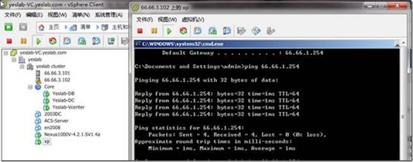Select the Yeslab-DC virtual machine
Viewport: 413px width, 162px height.
(x=63, y=100)
